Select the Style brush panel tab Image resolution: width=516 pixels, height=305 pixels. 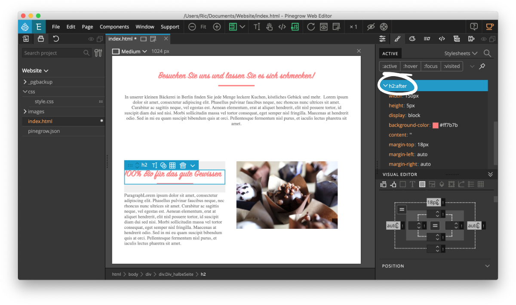point(397,39)
